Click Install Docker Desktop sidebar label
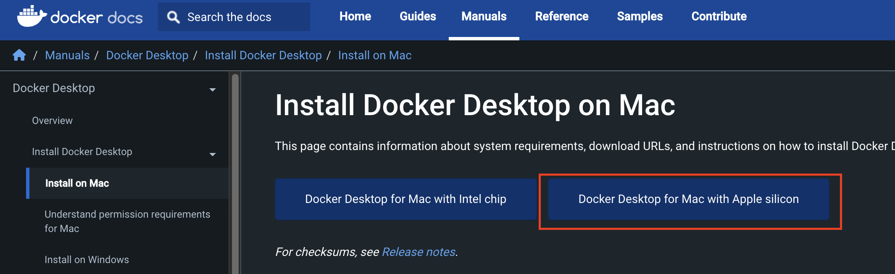This screenshot has width=895, height=274. pos(82,151)
